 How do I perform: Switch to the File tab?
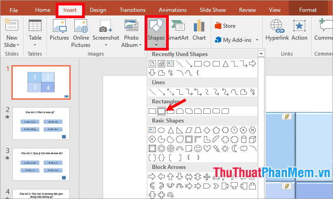14,10
